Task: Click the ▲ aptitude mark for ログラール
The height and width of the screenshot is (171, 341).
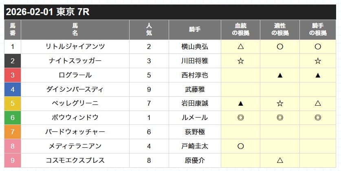Action: (x=280, y=75)
